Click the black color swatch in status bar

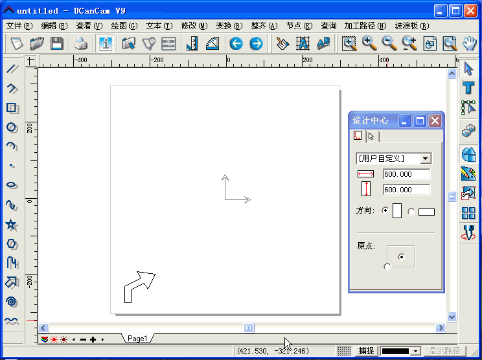(395, 351)
